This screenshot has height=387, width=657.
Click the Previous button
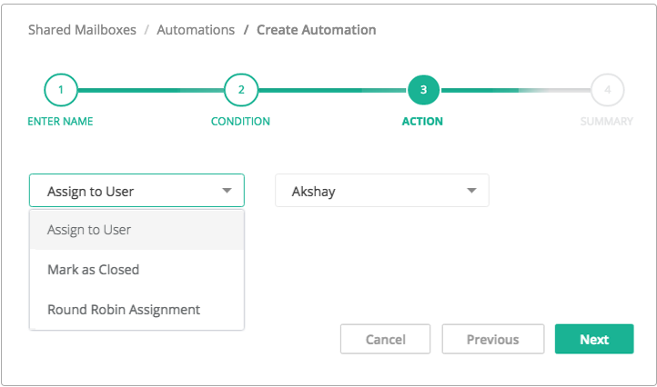pos(493,339)
